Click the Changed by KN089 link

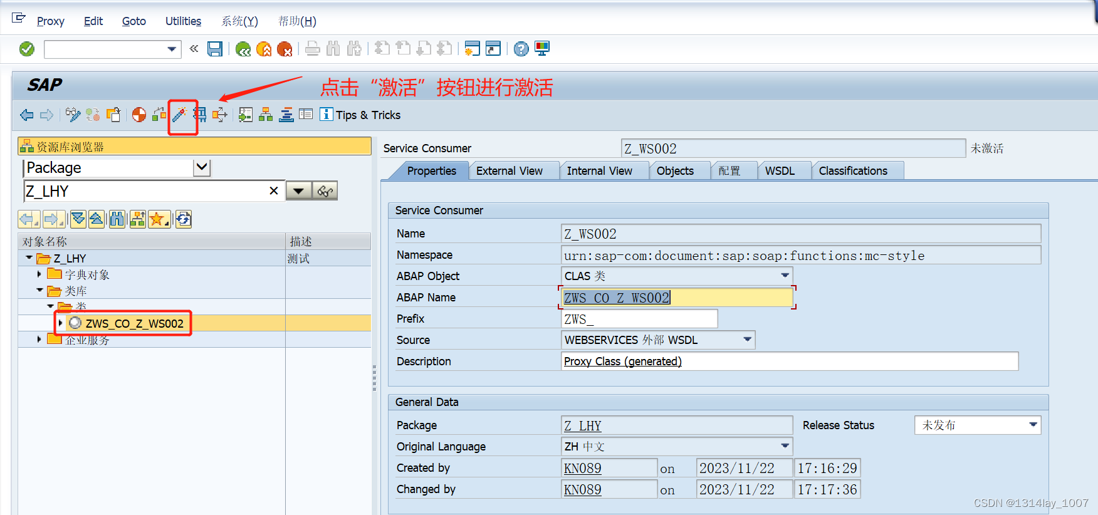pos(582,490)
